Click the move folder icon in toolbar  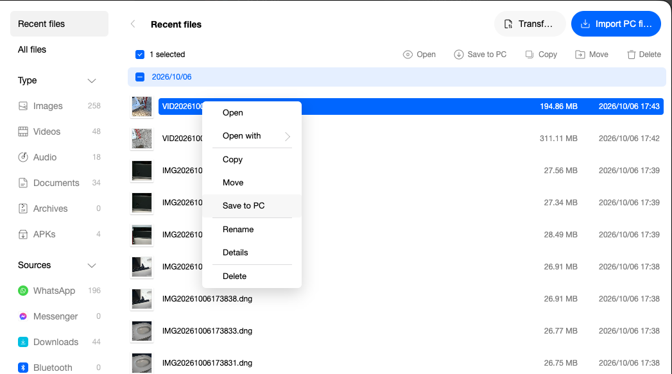click(580, 55)
